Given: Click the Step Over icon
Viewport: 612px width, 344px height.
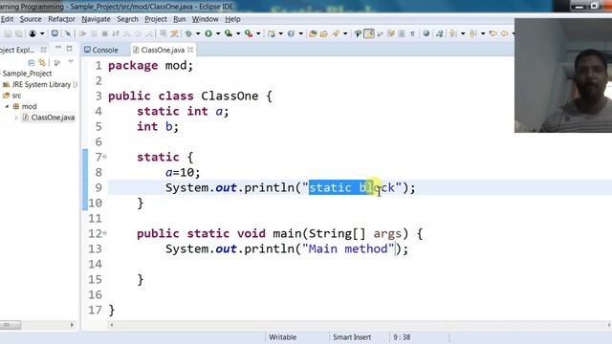Looking at the screenshot, I should (x=138, y=34).
